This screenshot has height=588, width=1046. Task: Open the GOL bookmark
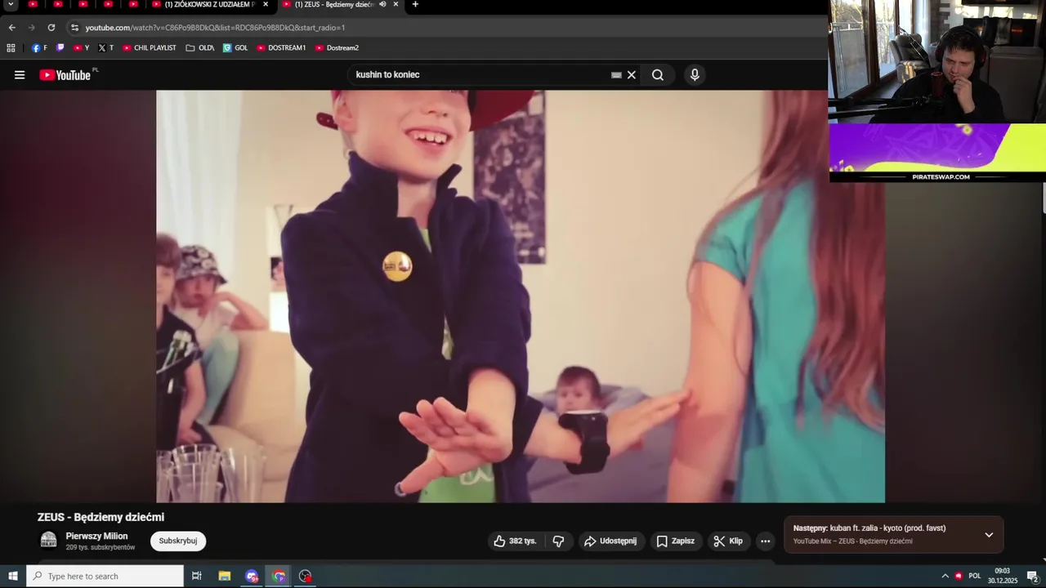click(x=235, y=48)
